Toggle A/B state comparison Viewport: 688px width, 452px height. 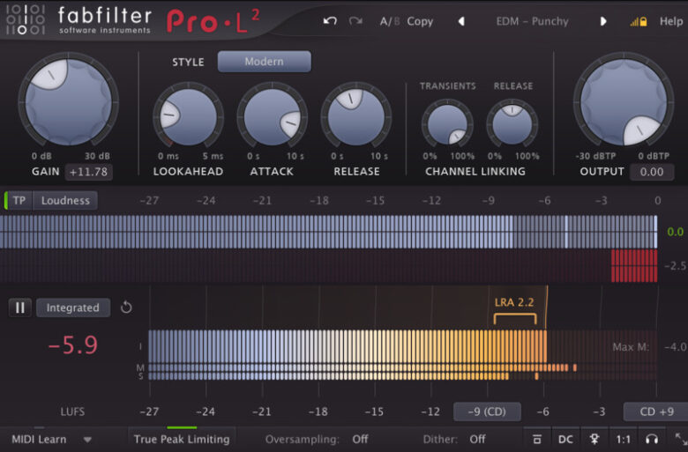[390, 21]
